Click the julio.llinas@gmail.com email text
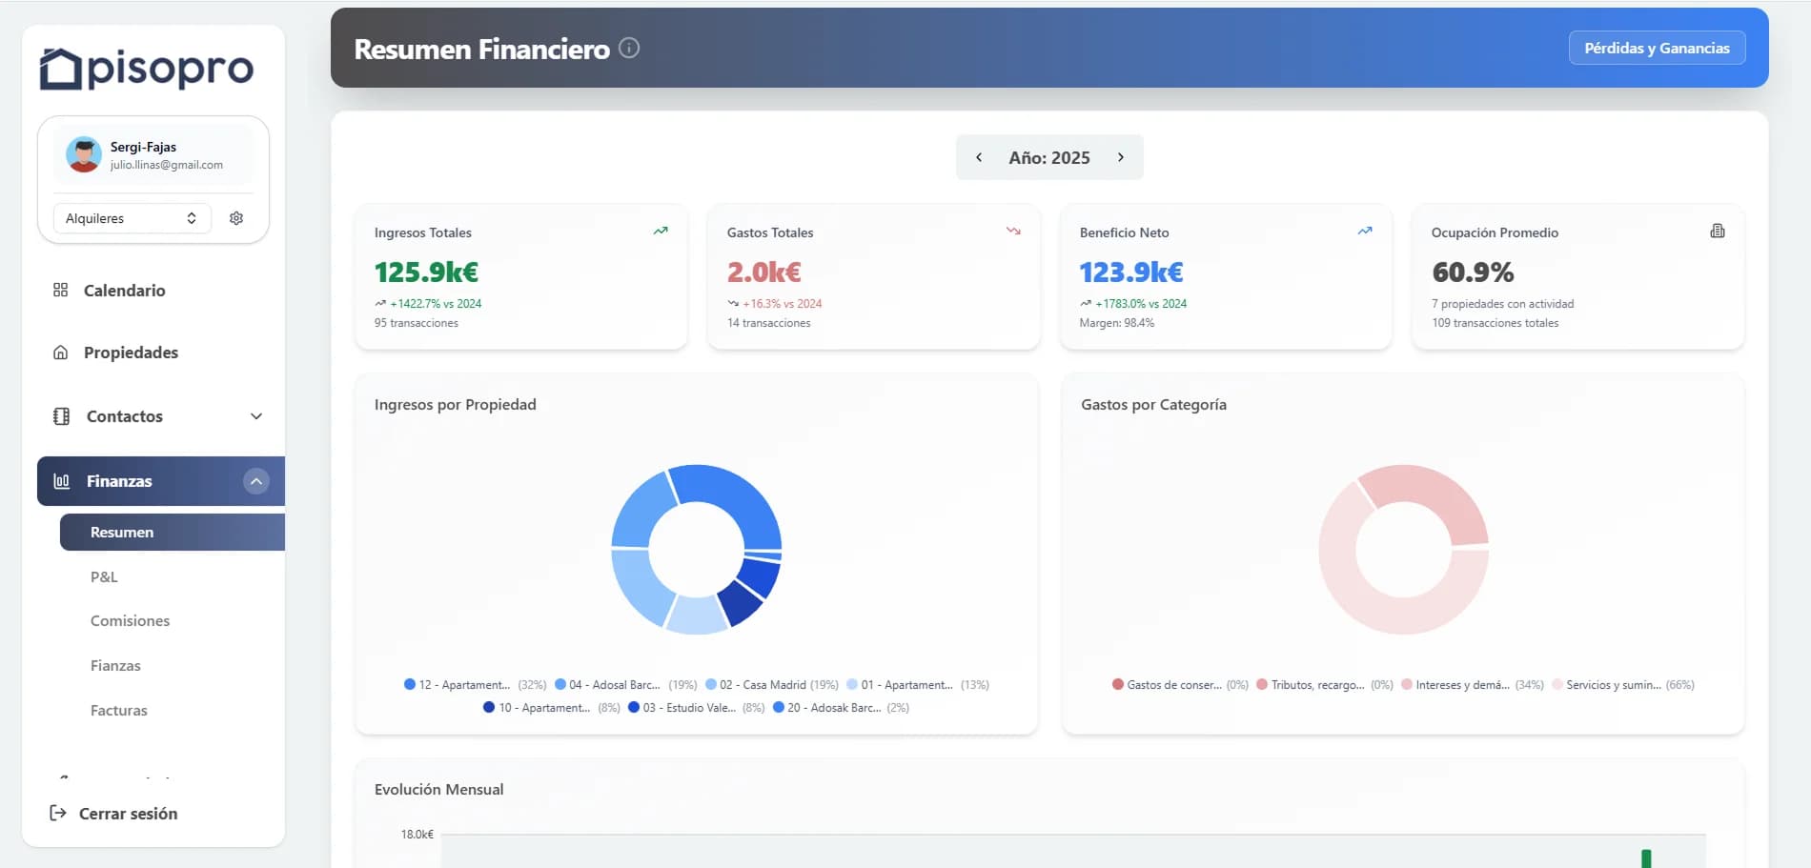Screen dimensions: 1811x868 click(167, 165)
